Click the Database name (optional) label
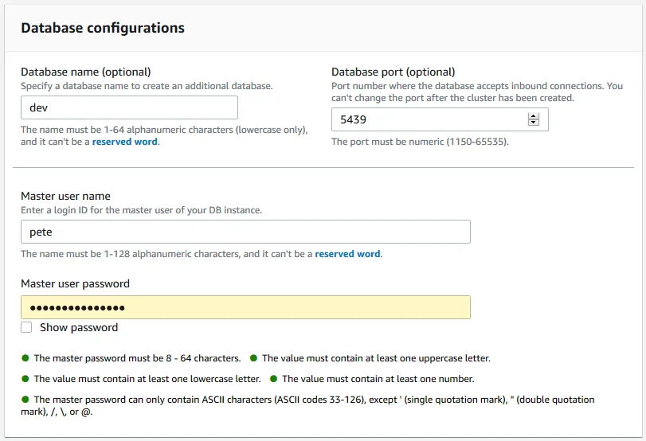Screen dimensions: 646x441 (86, 72)
